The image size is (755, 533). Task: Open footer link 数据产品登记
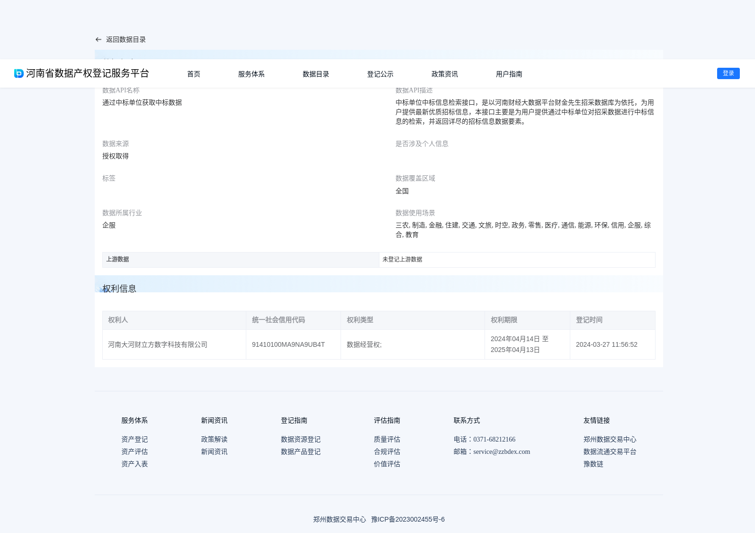pos(301,452)
